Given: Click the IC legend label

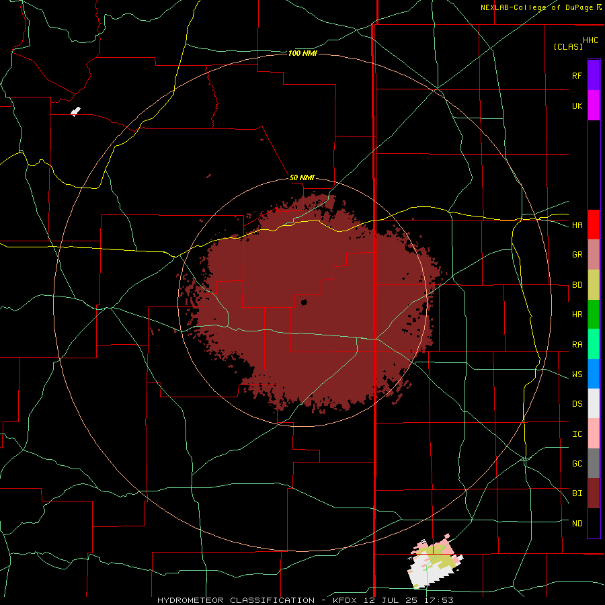Looking at the screenshot, I should click(577, 434).
